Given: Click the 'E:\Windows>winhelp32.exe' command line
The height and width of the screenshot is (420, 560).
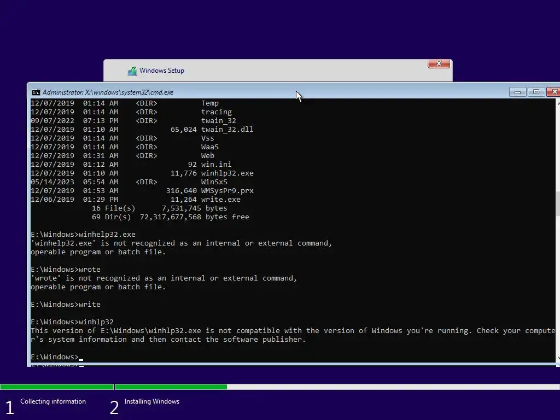Looking at the screenshot, I should [83, 235].
